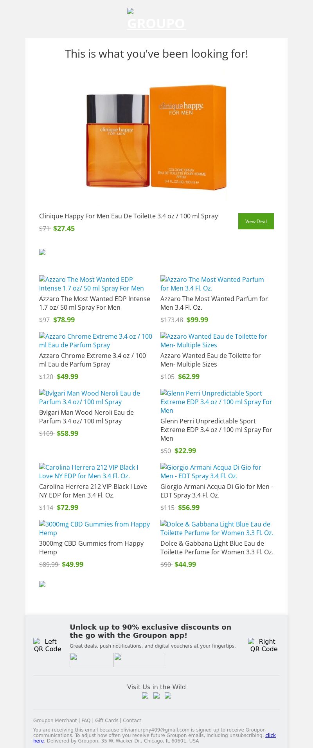Open 3000mg CBD Gummies from Happy Hemp link
313x748 pixels.
(x=94, y=528)
